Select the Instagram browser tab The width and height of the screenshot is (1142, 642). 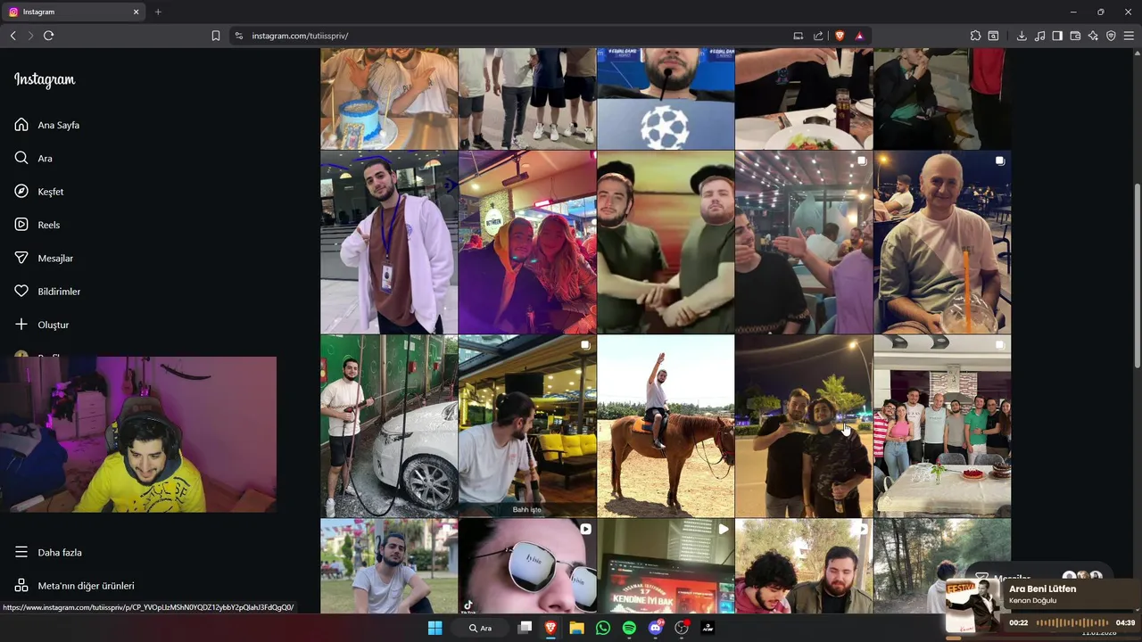pos(75,12)
